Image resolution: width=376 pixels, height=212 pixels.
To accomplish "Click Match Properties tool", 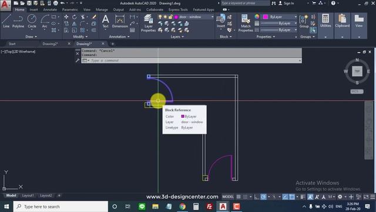I will click(246, 23).
